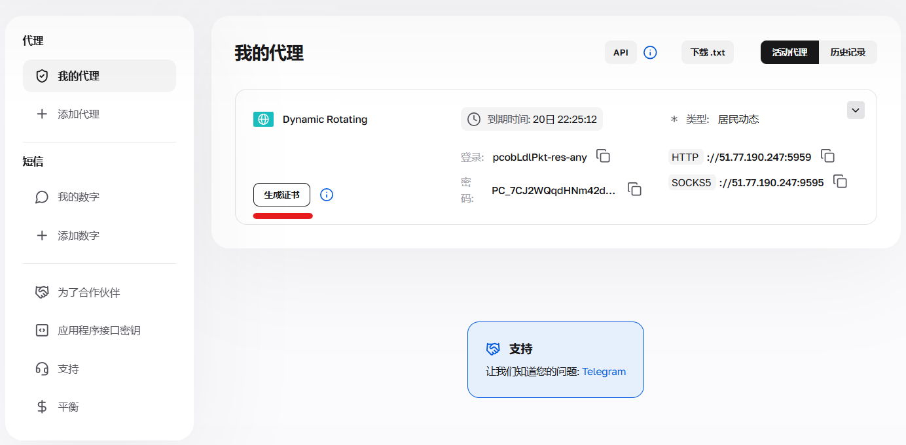Image resolution: width=906 pixels, height=445 pixels.
Task: Click 生成证书 button
Action: [x=281, y=195]
